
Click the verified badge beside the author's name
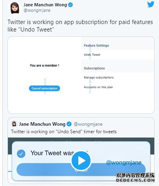click(x=70, y=5)
